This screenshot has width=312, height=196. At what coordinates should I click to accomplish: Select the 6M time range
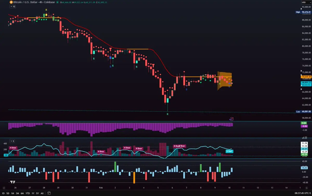point(22,193)
